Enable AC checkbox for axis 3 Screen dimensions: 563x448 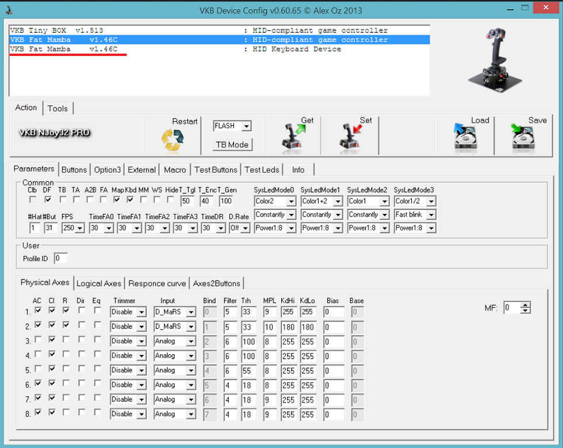[38, 339]
